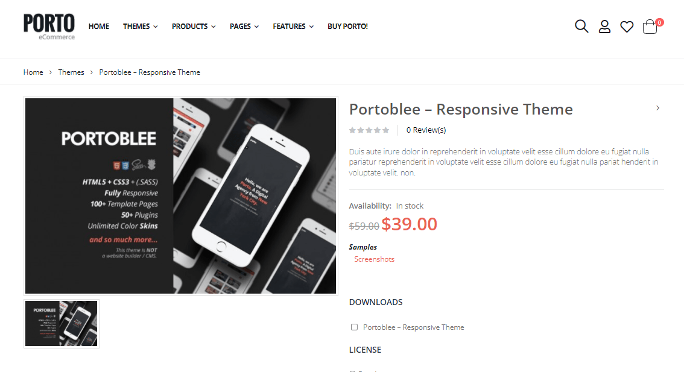684x372 pixels.
Task: Open the 0 Review(s) link
Action: coord(426,130)
